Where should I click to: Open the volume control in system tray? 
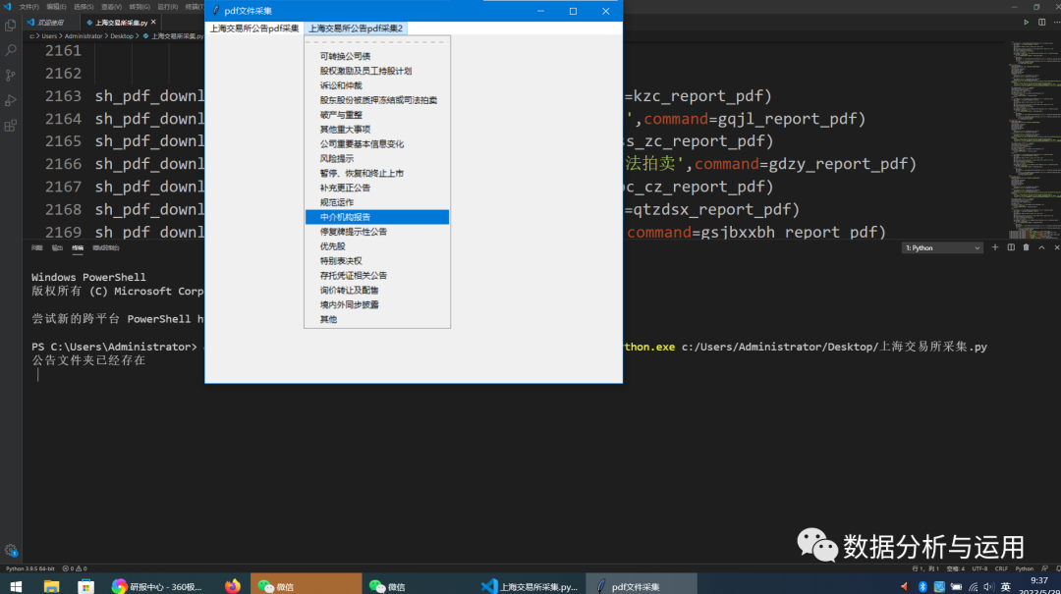click(x=988, y=586)
